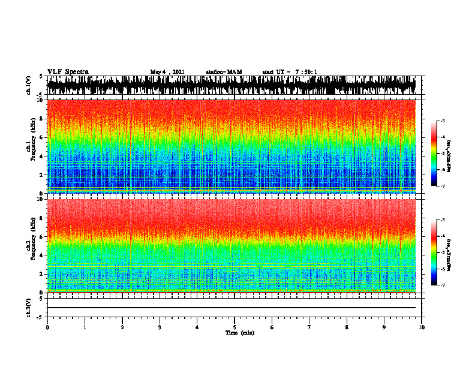The image size is (475, 367).
Task: Click inside the ch.2 frequency spectrogram
Action: point(232,246)
